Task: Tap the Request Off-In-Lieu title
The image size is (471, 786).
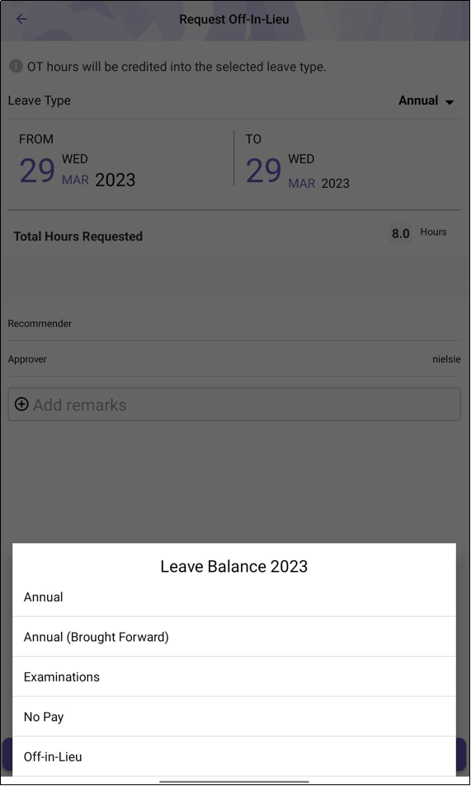Action: click(x=234, y=20)
